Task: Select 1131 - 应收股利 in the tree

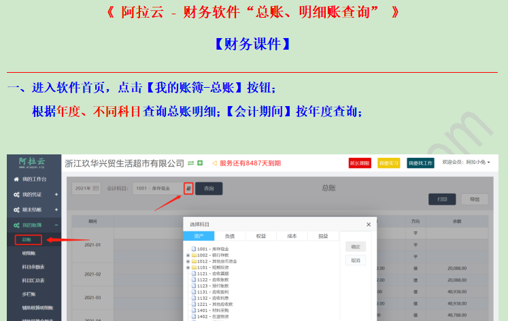Action: [213, 292]
